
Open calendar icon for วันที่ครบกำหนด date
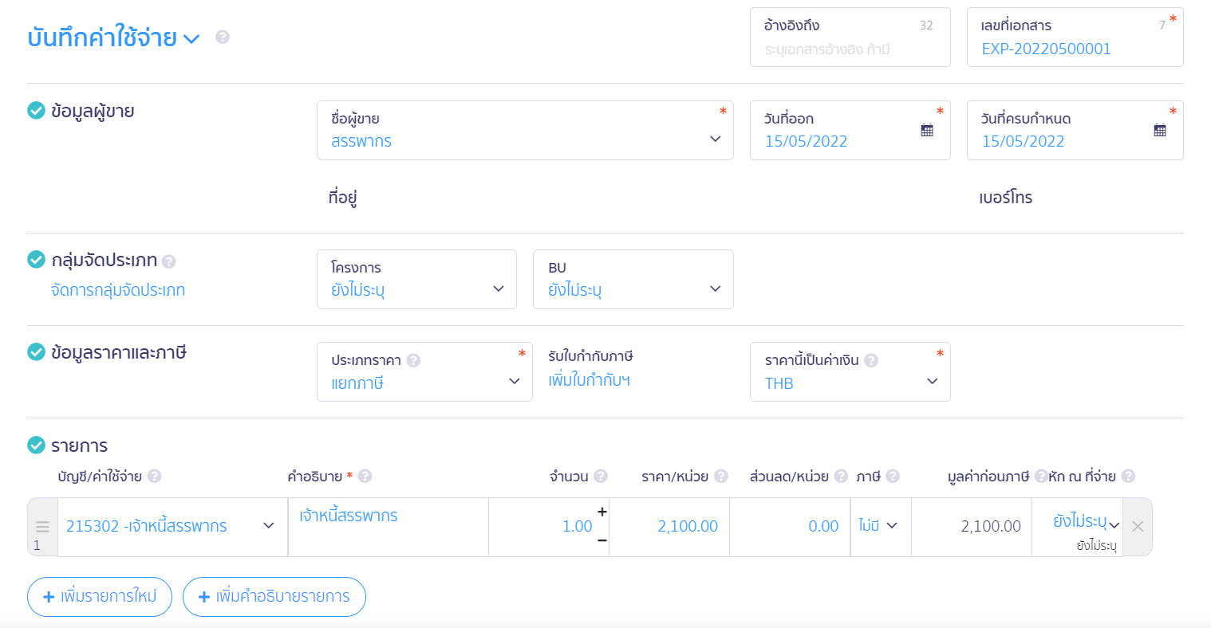(x=1160, y=130)
